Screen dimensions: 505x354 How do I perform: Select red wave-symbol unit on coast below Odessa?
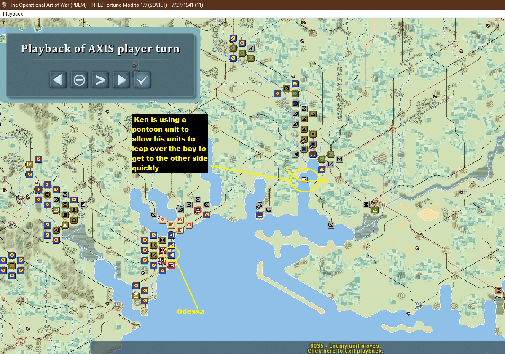(x=171, y=265)
